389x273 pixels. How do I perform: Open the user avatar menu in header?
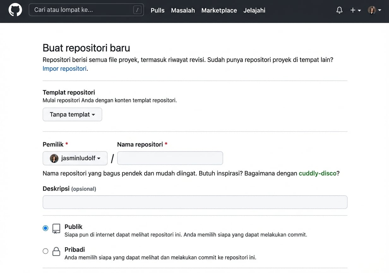[x=374, y=10]
